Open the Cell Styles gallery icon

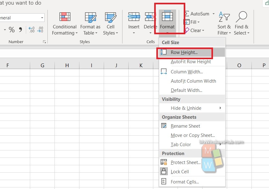click(110, 17)
